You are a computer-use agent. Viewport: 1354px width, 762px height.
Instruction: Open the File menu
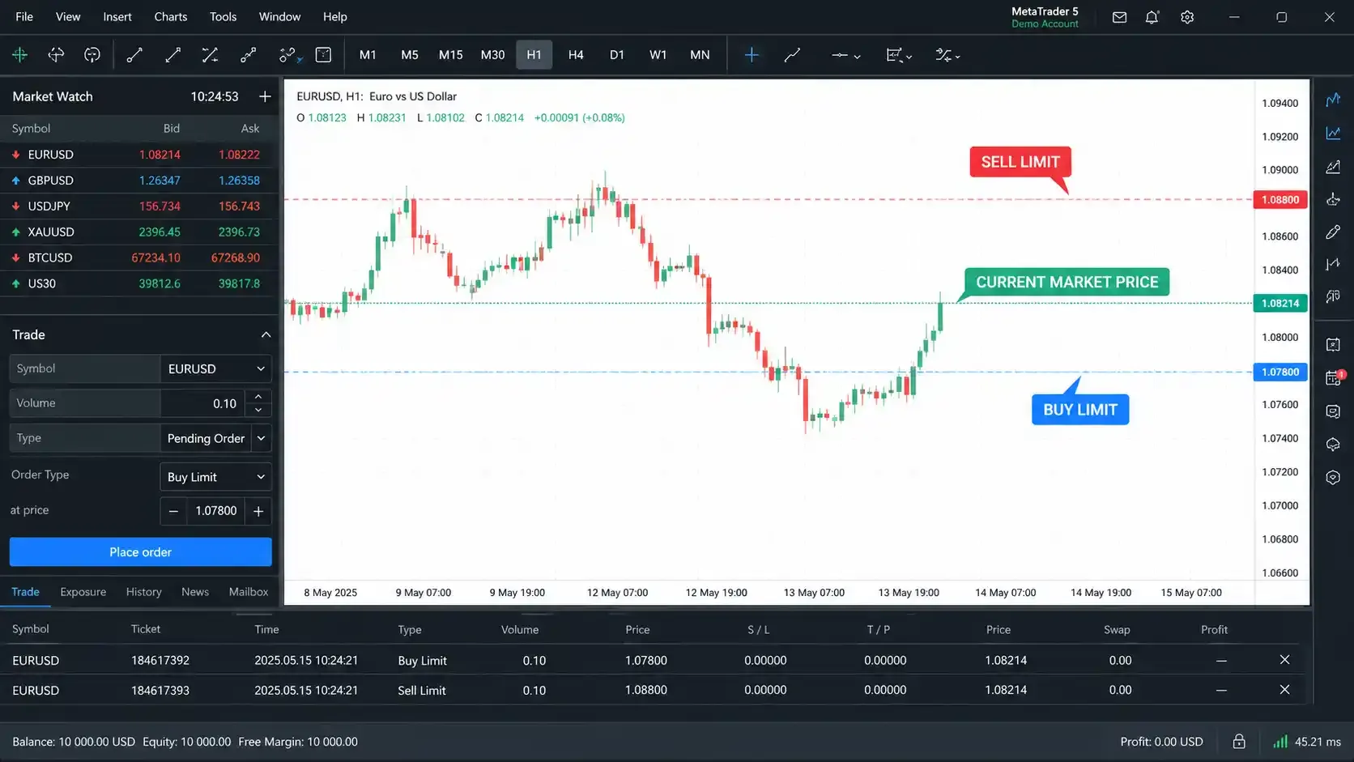point(24,16)
